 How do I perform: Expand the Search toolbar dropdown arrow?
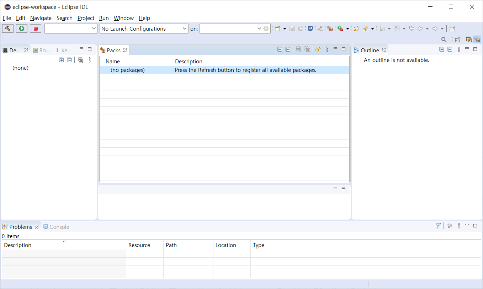tap(372, 28)
